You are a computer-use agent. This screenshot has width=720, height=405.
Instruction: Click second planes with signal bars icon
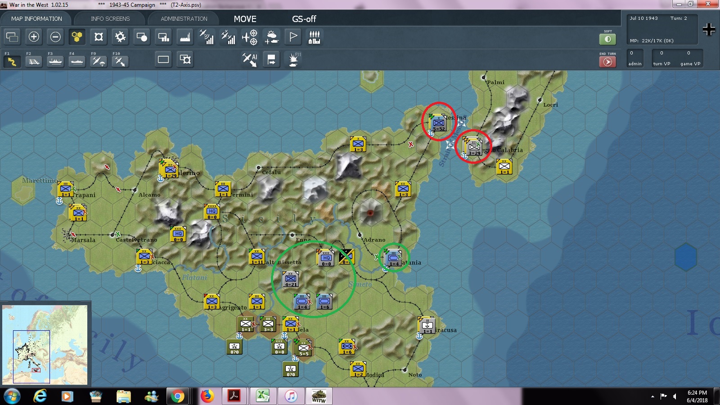click(x=228, y=37)
